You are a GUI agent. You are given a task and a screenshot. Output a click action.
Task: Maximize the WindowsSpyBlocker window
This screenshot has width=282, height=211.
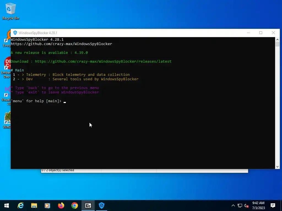pyautogui.click(x=261, y=33)
